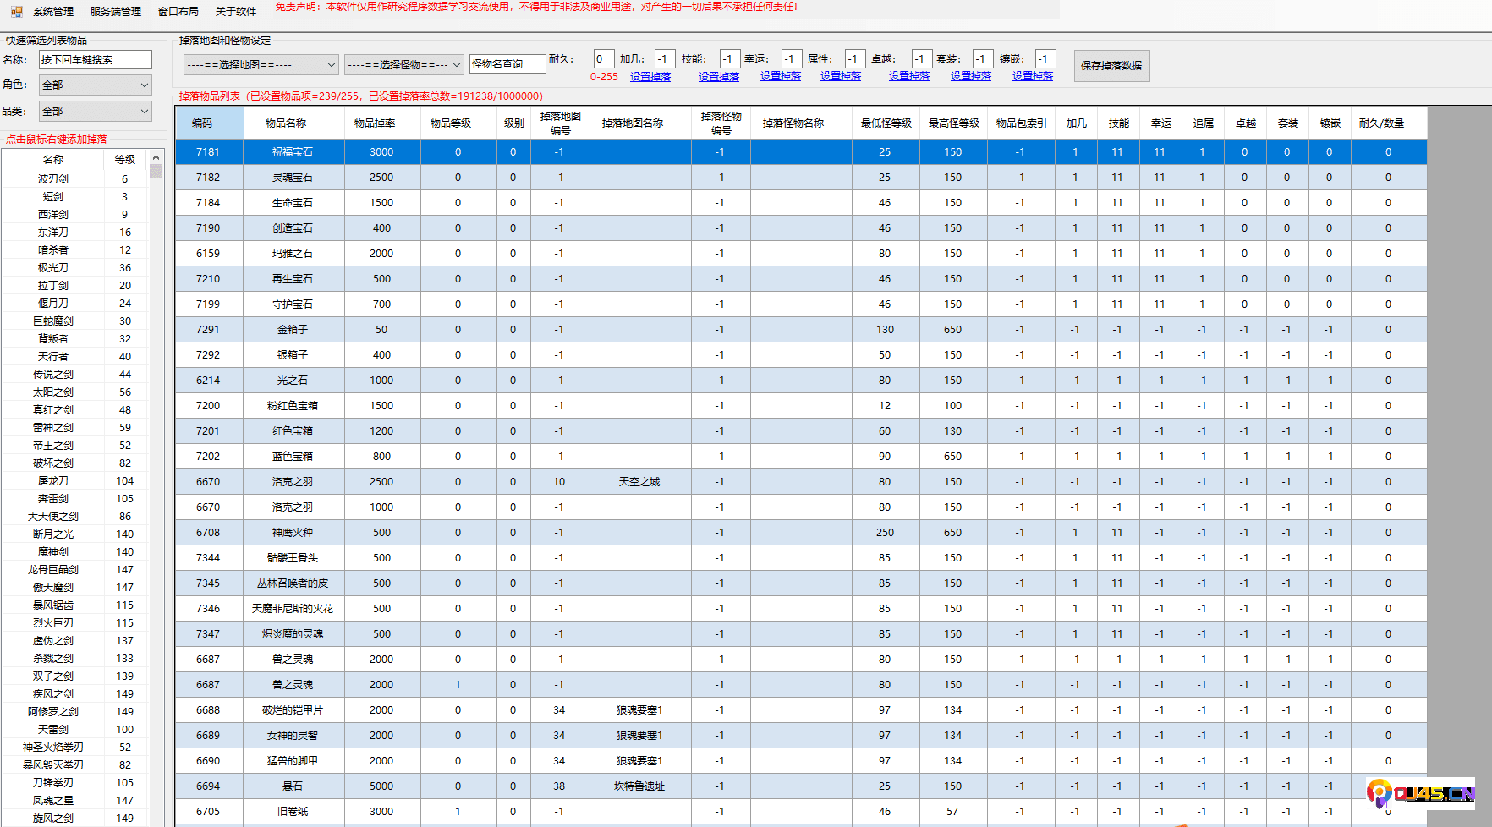Viewport: 1492px width, 827px height.
Task: Sort table by 物品掉率 column header
Action: (382, 123)
